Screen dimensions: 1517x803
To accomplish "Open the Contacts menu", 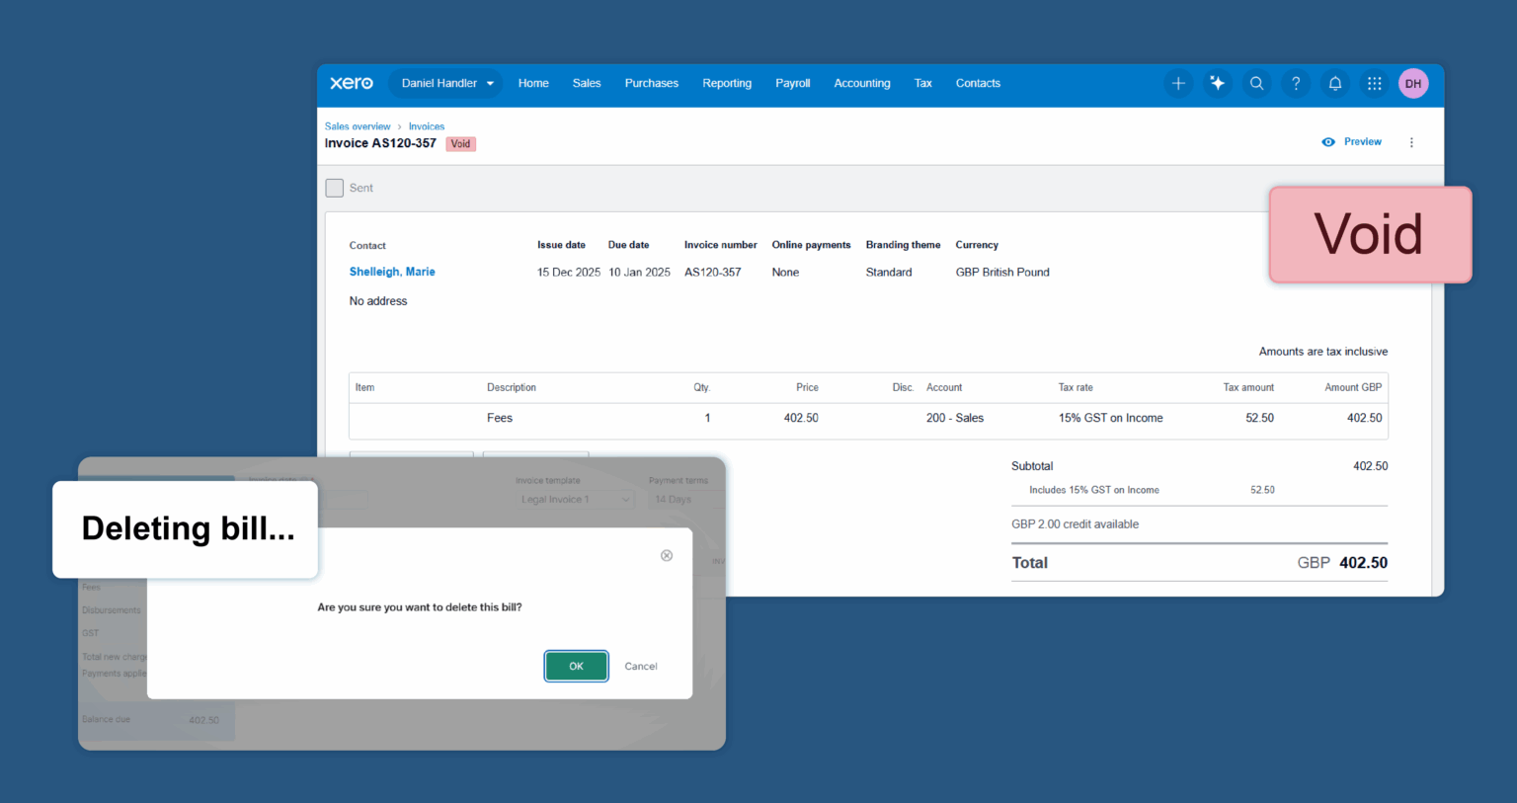I will coord(978,83).
